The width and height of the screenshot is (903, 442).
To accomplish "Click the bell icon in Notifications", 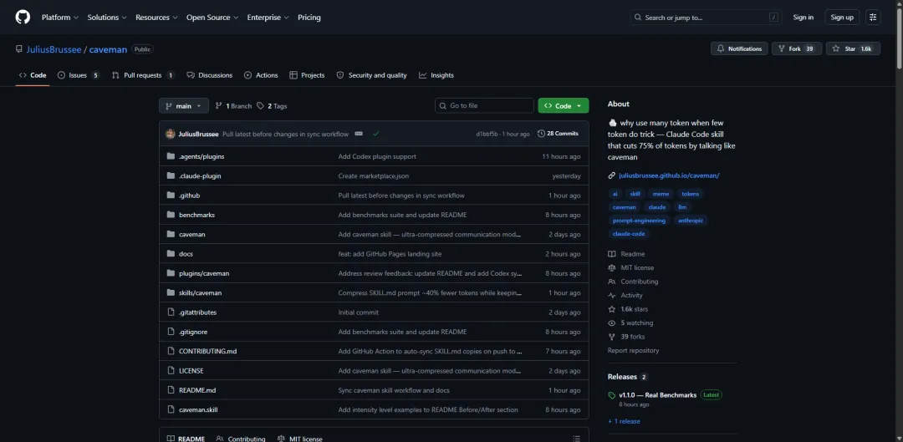I will [721, 49].
